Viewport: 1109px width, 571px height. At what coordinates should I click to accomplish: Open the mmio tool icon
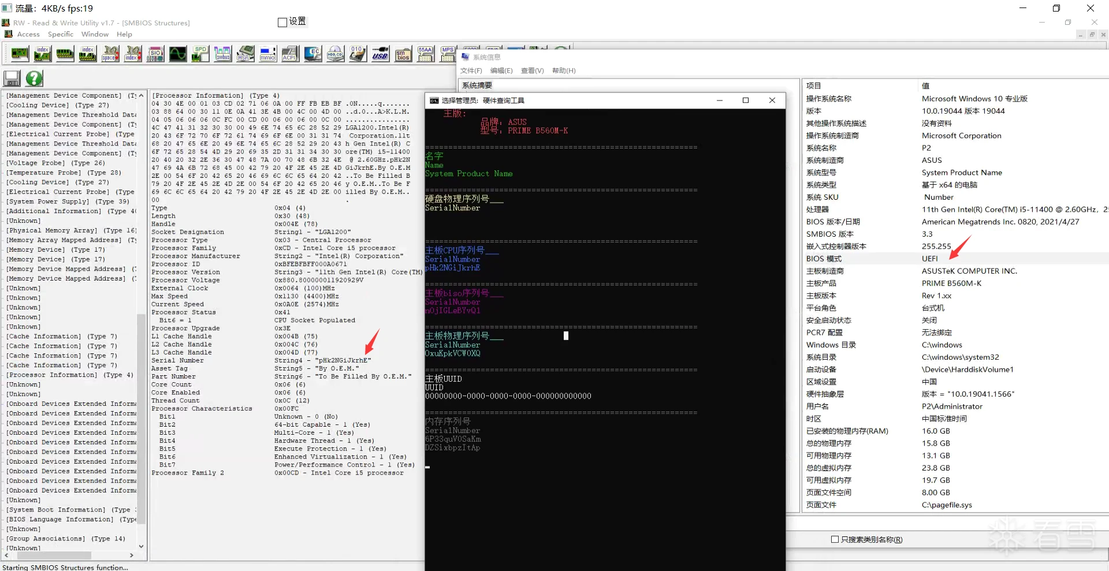click(267, 54)
